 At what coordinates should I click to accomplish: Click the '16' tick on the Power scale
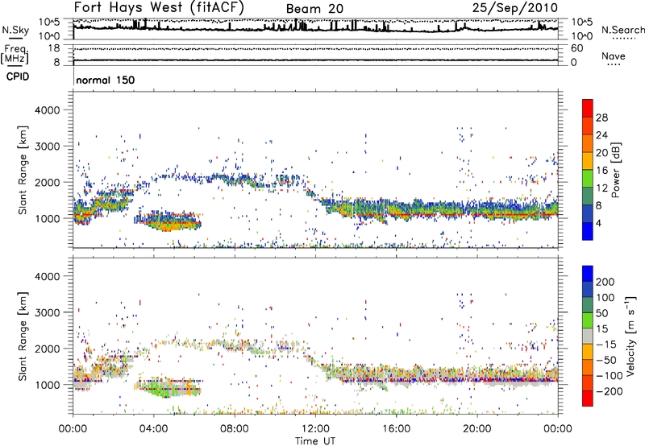coord(601,171)
